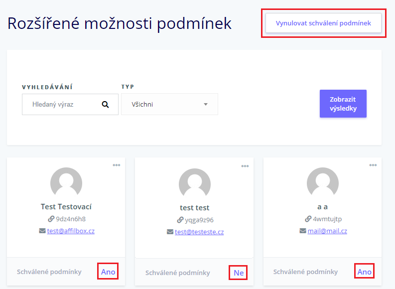Click avatar of Test Testovací

(x=66, y=182)
